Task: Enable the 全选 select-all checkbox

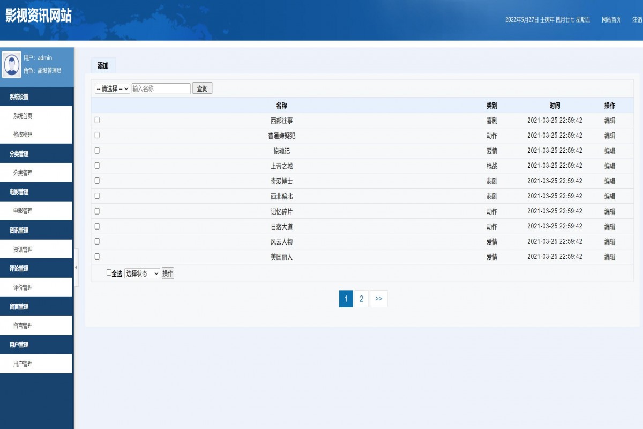Action: [109, 272]
